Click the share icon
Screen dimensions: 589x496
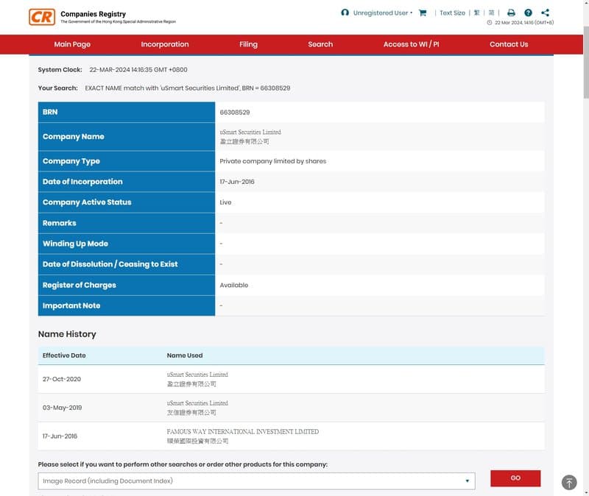[545, 13]
